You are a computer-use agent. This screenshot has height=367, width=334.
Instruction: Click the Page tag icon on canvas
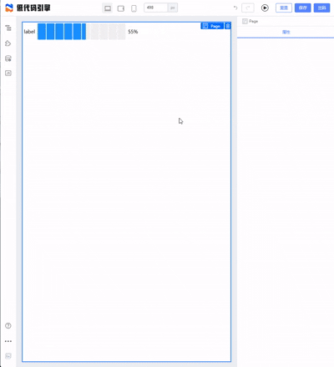(x=205, y=26)
